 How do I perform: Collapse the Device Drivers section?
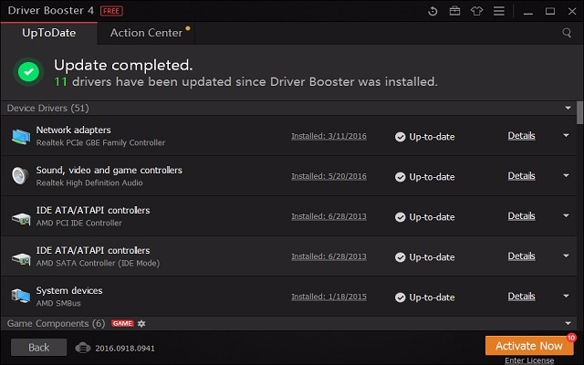coord(568,108)
